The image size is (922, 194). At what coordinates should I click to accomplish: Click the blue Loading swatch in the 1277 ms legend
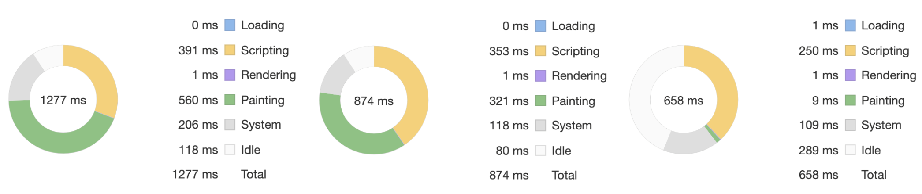[230, 25]
